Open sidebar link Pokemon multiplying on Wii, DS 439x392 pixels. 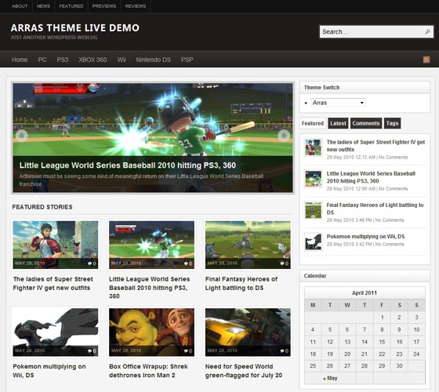click(365, 237)
